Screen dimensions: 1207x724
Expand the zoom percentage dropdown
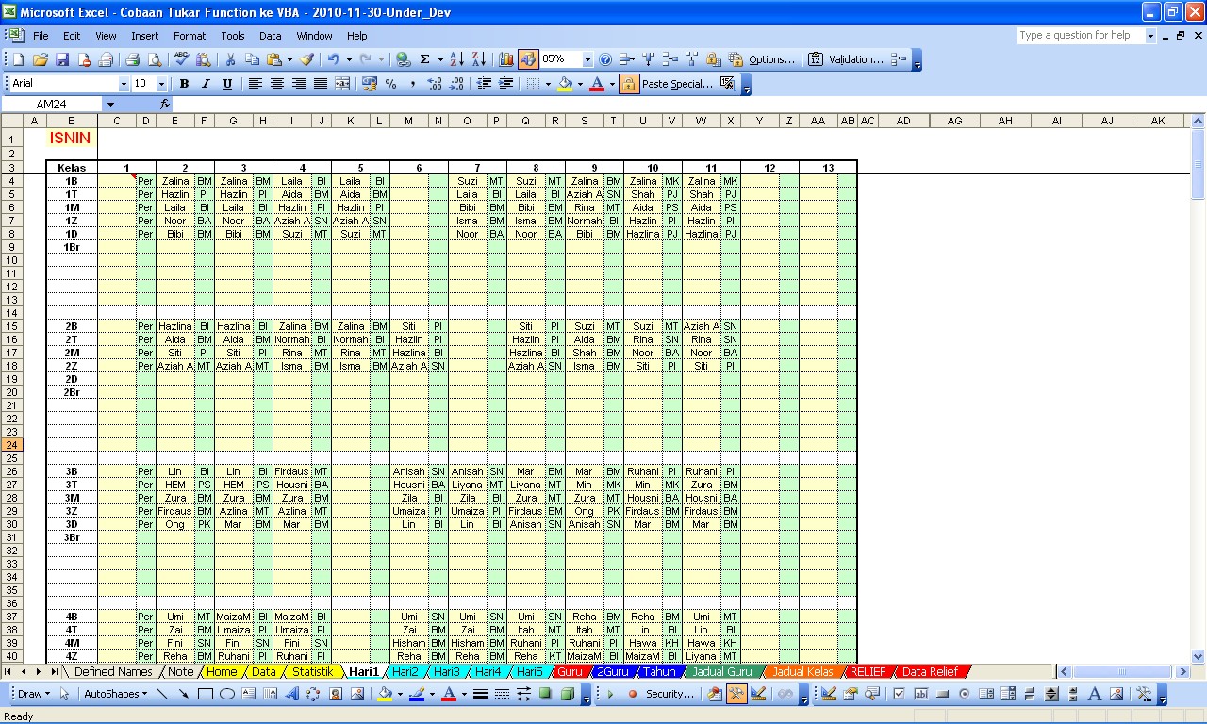(x=587, y=59)
